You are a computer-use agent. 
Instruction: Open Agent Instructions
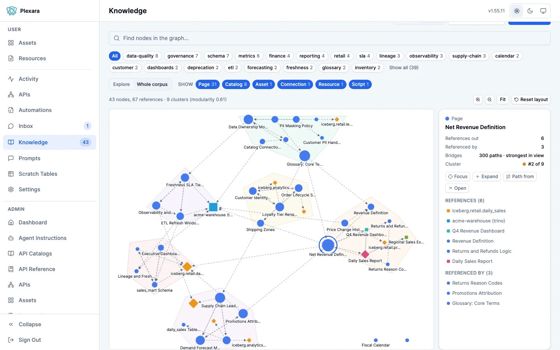point(49,238)
